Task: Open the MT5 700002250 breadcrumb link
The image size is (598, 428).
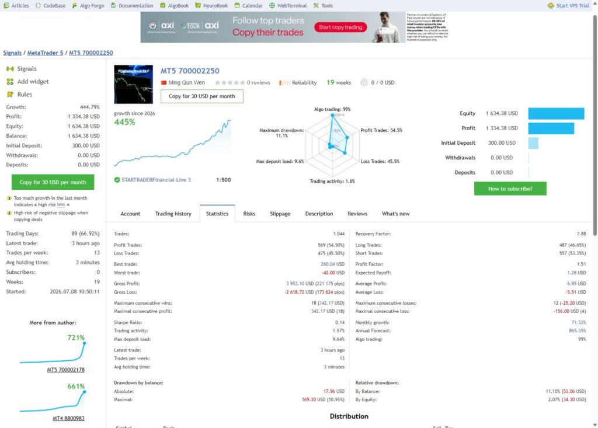Action: pyautogui.click(x=91, y=53)
